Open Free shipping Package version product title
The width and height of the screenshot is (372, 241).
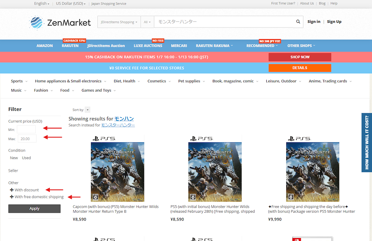point(311,209)
